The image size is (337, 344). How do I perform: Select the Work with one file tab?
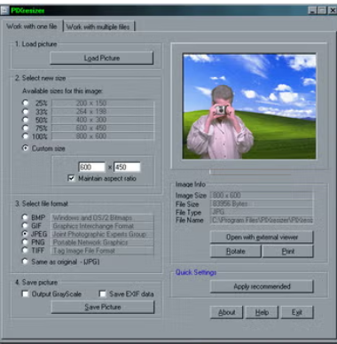pos(32,27)
